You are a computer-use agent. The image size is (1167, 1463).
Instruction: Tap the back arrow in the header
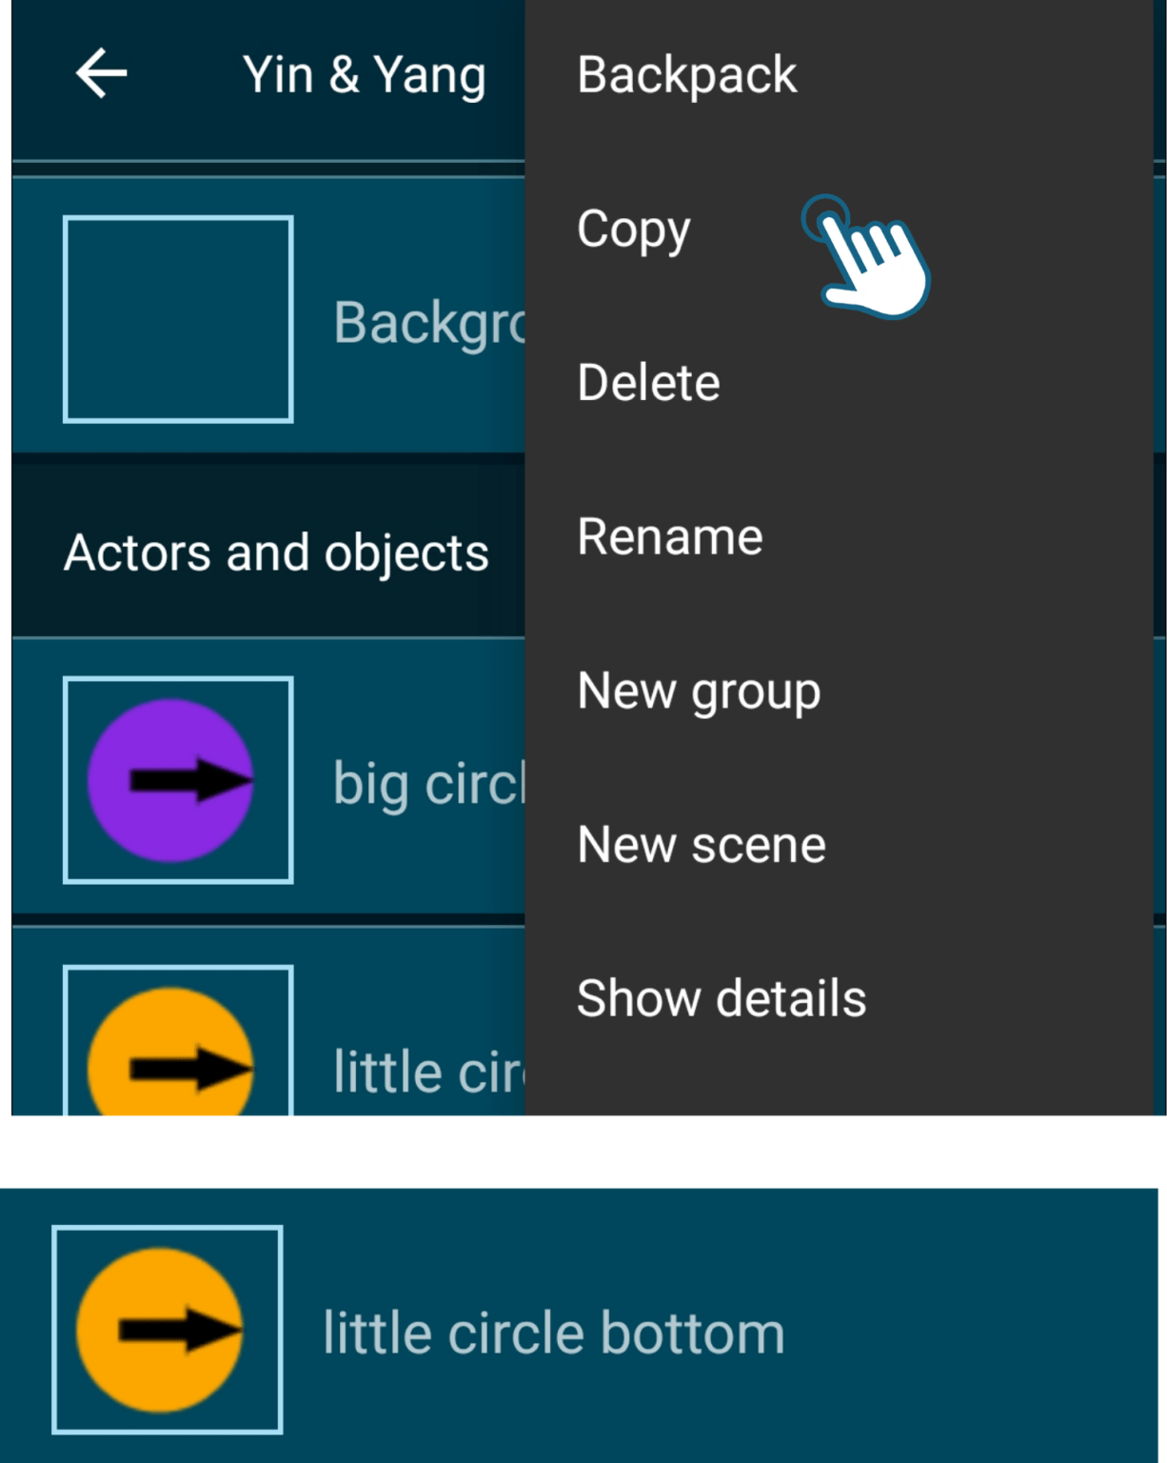101,73
